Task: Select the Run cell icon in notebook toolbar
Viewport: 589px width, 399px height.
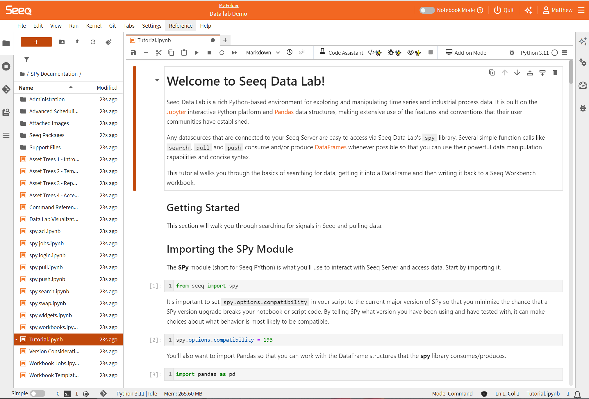Action: click(x=197, y=52)
